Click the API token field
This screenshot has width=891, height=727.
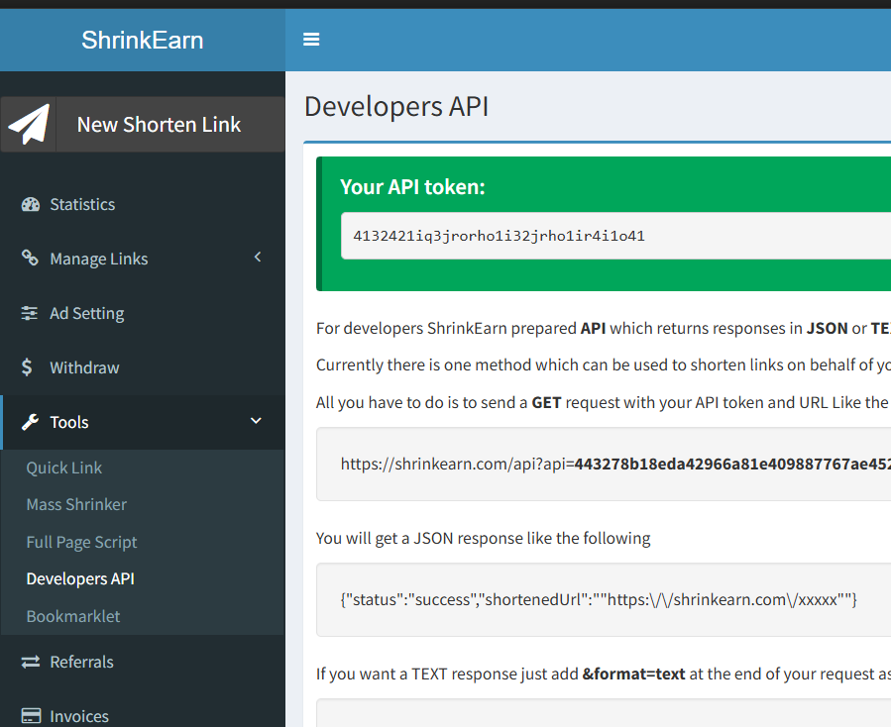tap(616, 236)
